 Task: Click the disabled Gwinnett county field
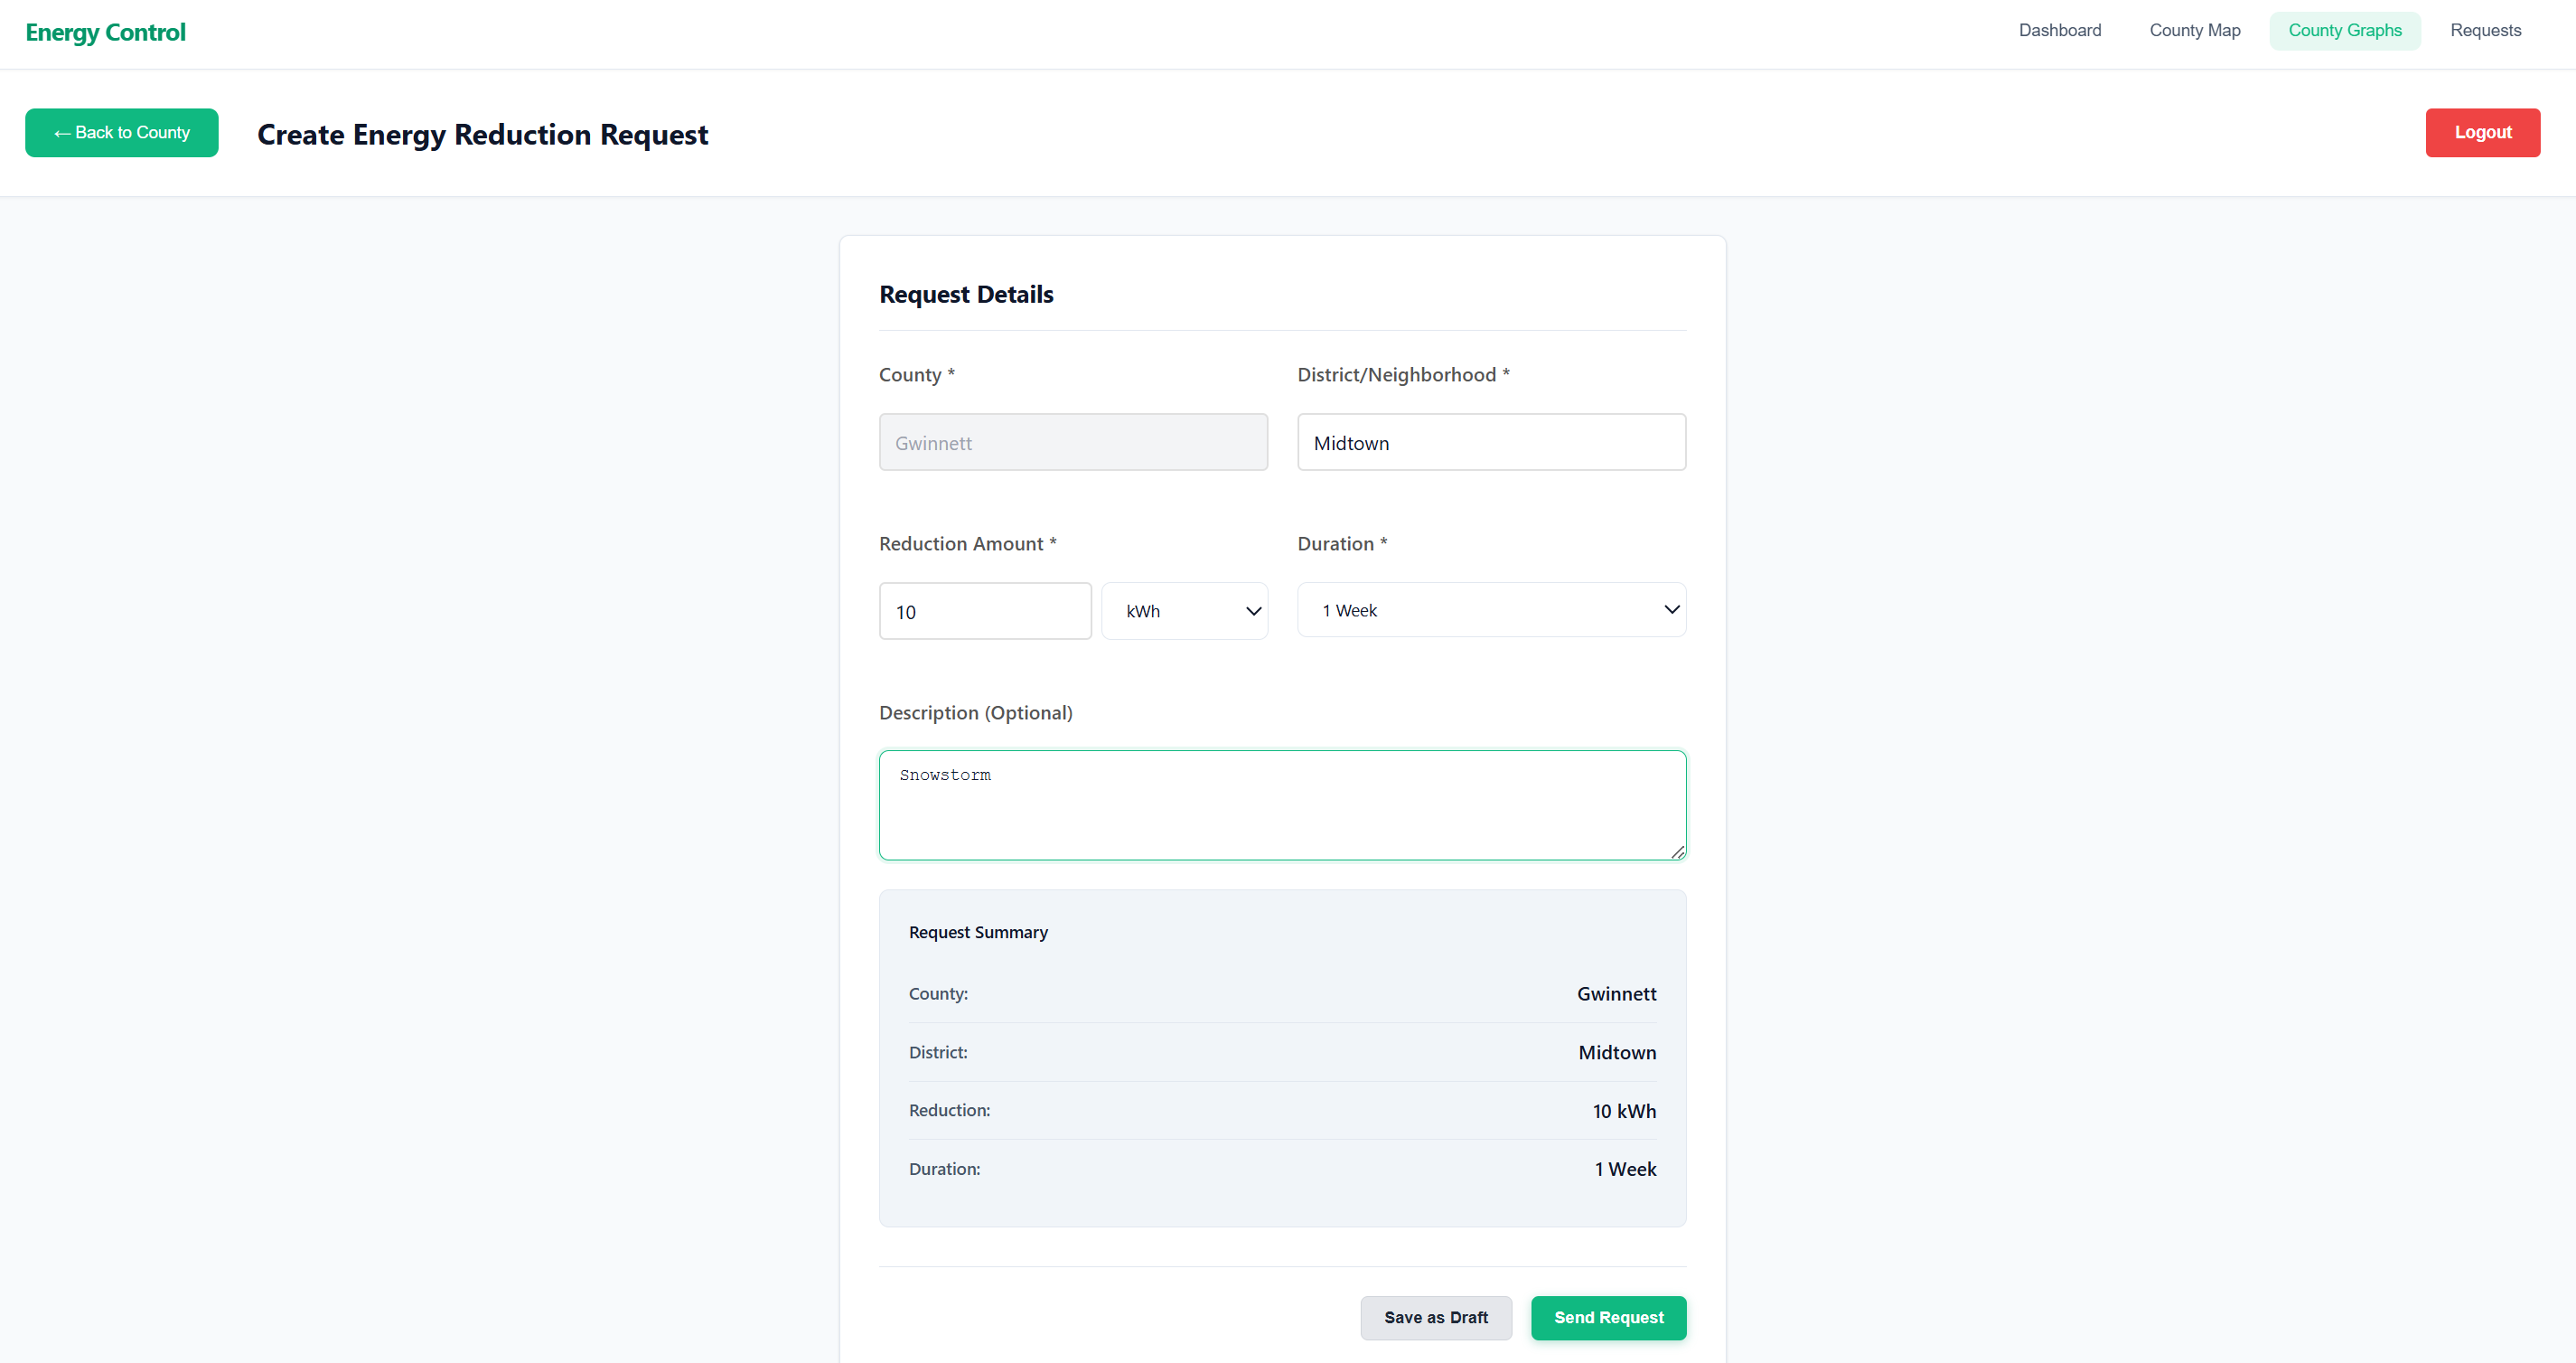coord(1072,442)
